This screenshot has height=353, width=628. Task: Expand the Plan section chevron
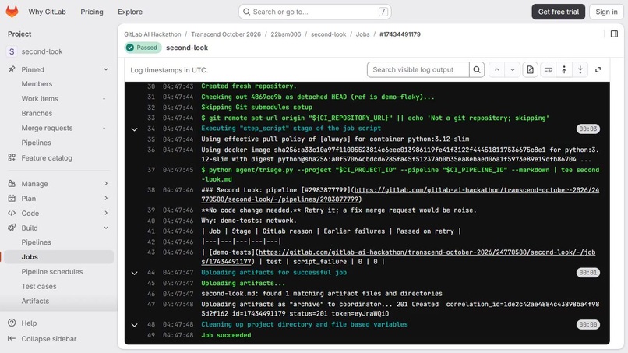[106, 199]
